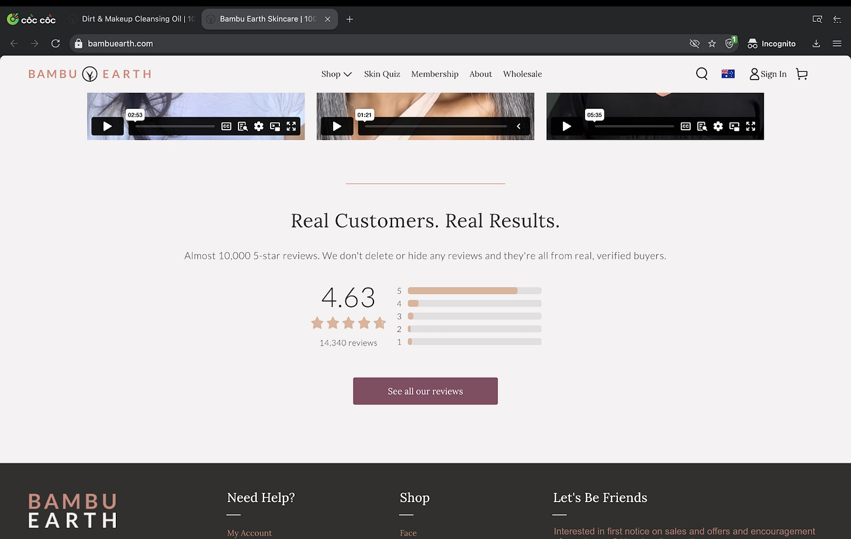The width and height of the screenshot is (851, 539).
Task: Open the browser hamburger menu
Action: pyautogui.click(x=837, y=43)
